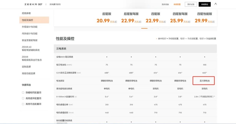Select 性能及操控 in the sidebar

34,20
